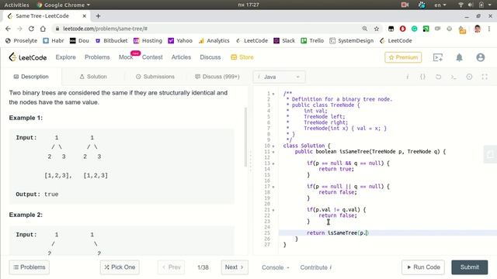Click the LeetCode logo

(28, 57)
